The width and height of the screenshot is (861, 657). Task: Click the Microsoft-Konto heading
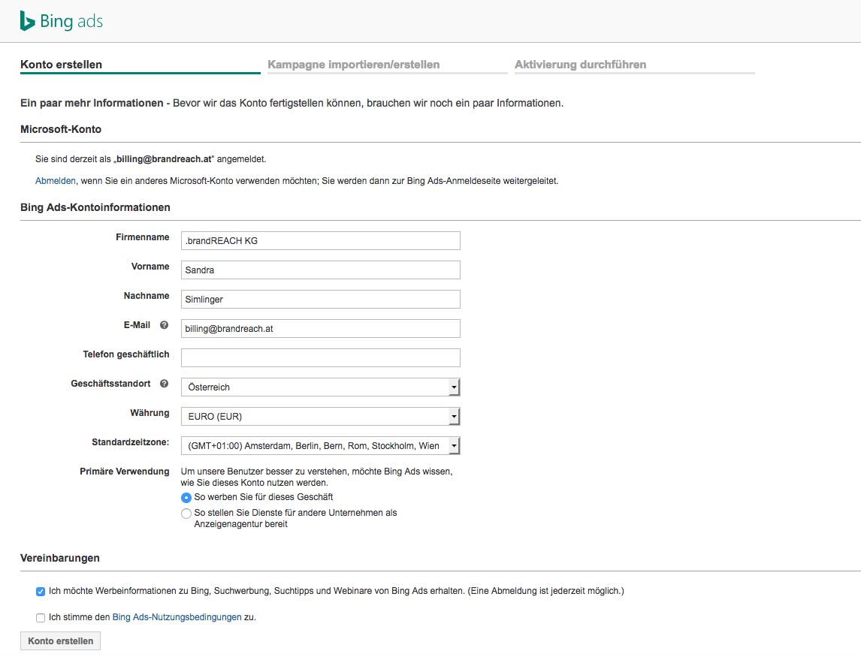(x=61, y=130)
